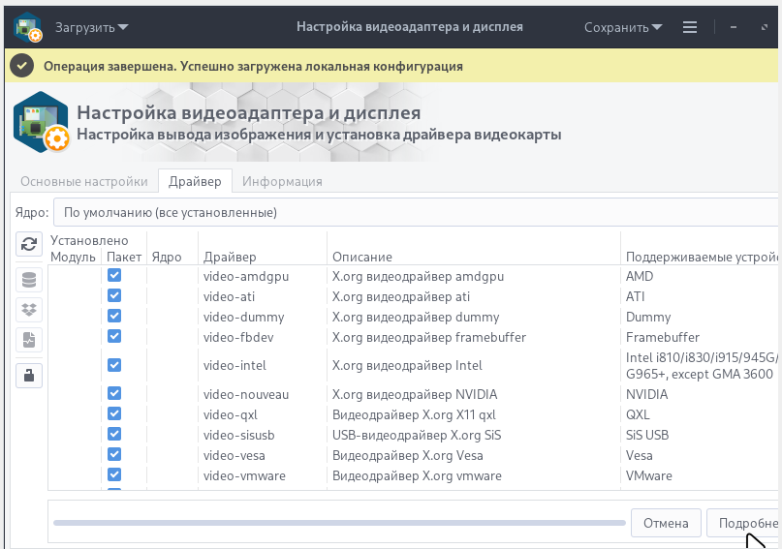Uncheck the video-amdgpu package checkbox

114,276
